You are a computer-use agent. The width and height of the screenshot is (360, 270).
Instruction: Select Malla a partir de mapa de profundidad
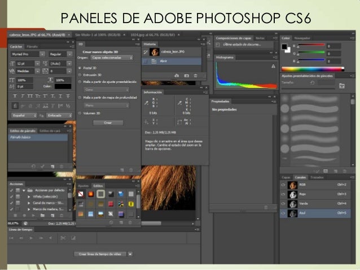80,98
